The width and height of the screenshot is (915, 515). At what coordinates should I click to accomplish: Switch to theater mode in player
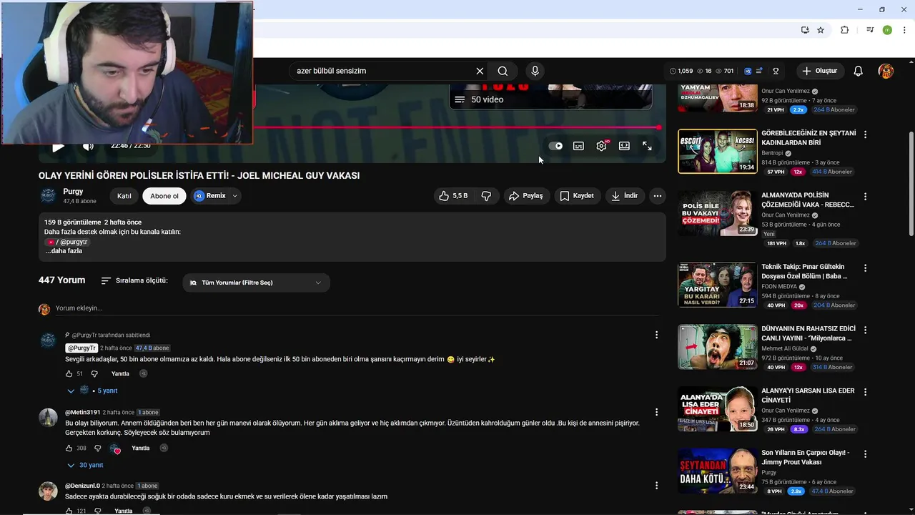click(624, 146)
